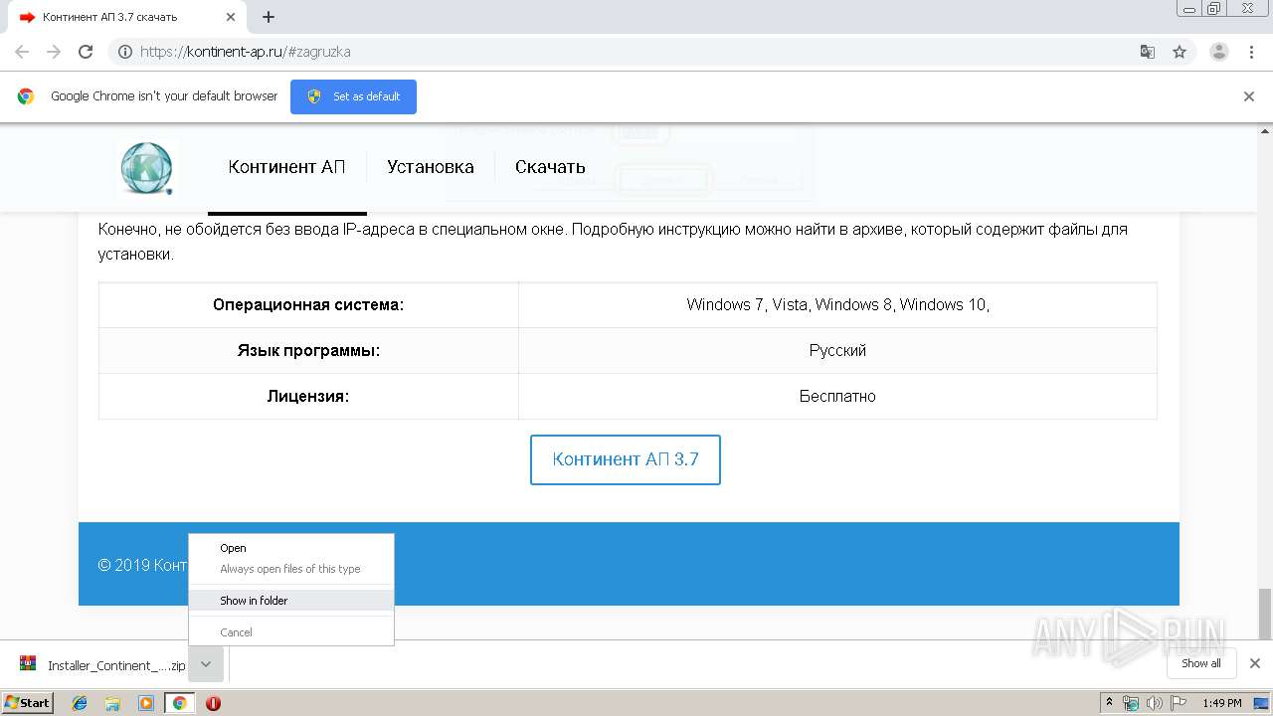The width and height of the screenshot is (1273, 716).
Task: Close the downloads bar
Action: pos(1254,663)
